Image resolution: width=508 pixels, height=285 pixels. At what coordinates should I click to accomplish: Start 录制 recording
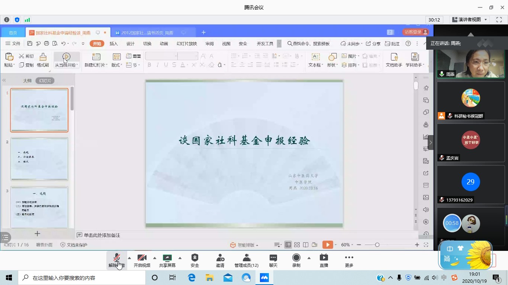(296, 258)
